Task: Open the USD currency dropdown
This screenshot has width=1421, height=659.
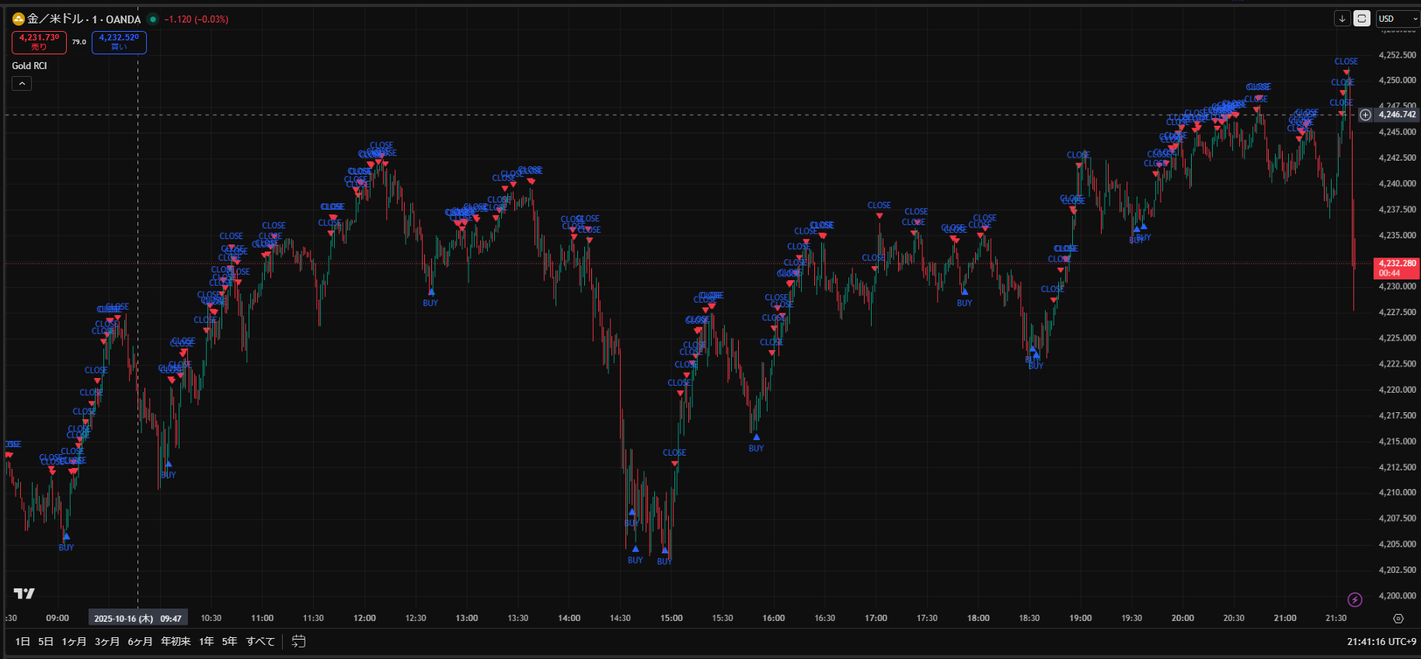Action: 1398,19
